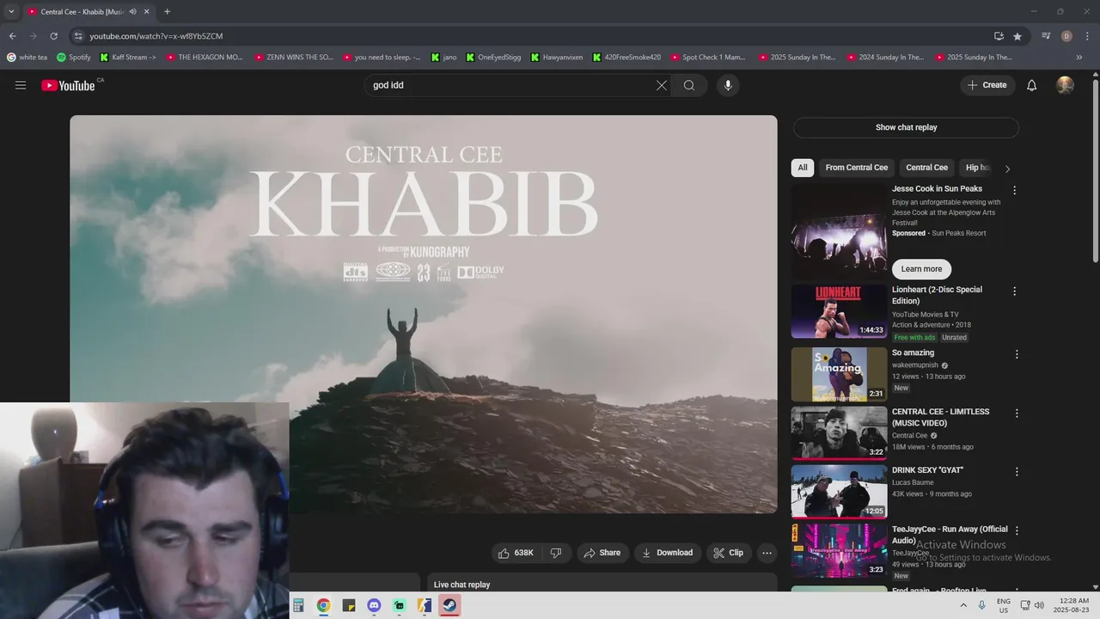Open the Spot Check 1 Mam... bookmark
Viewport: 1100px width, 619px height.
pos(707,58)
